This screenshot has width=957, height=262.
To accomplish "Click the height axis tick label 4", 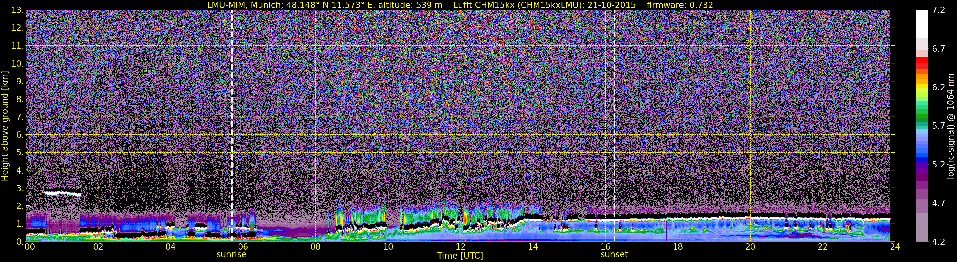I will 20,171.
